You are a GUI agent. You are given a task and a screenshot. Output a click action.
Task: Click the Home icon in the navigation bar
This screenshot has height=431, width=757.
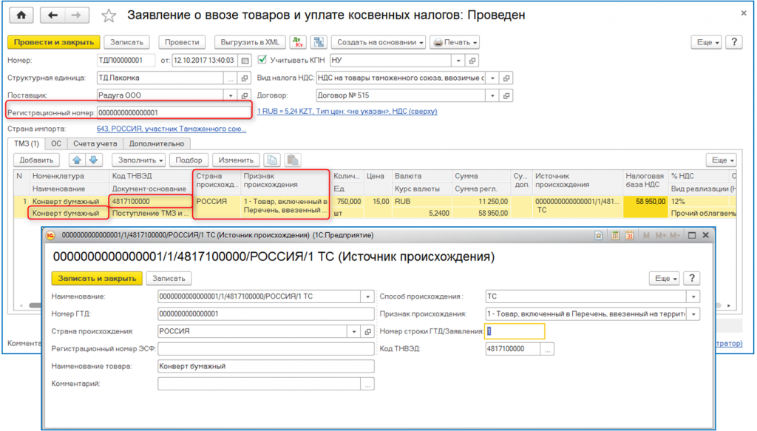point(21,15)
